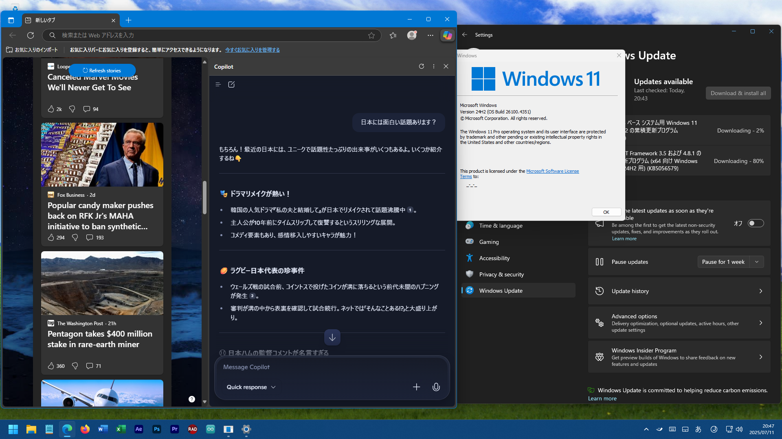
Task: Click Learn more about carbon emissions
Action: tap(602, 398)
